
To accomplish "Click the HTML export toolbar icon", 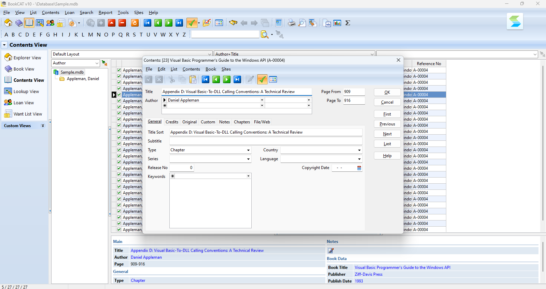I will [327, 23].
